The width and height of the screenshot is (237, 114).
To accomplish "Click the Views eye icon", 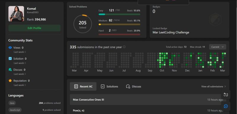I will click(10, 48).
